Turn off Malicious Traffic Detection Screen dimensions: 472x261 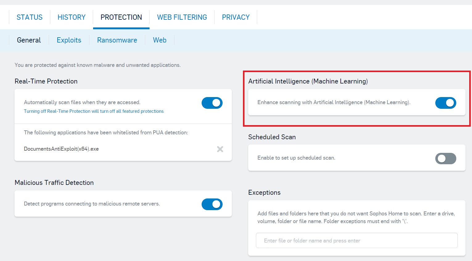click(x=212, y=204)
